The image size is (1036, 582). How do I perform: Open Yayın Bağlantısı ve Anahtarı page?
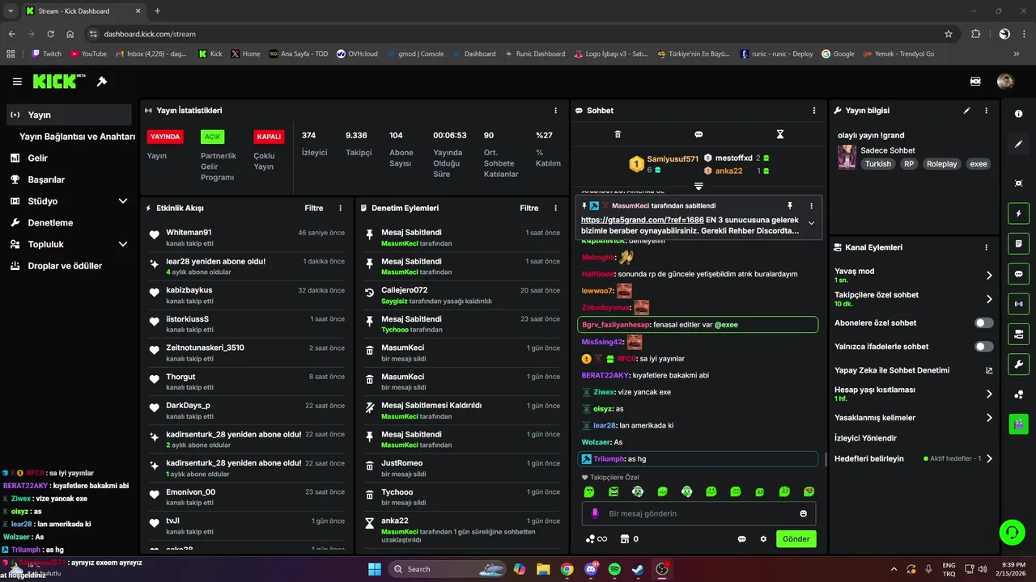[77, 137]
